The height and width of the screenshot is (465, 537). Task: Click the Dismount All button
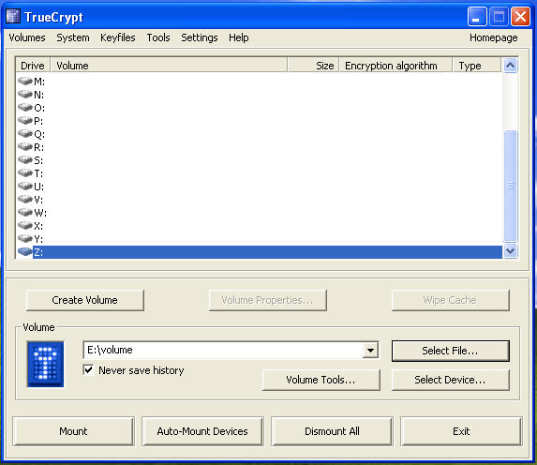[x=332, y=431]
